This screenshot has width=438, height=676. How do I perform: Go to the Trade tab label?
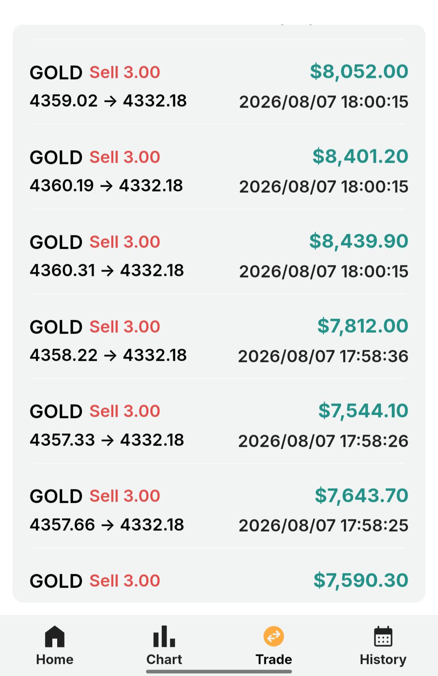[274, 659]
